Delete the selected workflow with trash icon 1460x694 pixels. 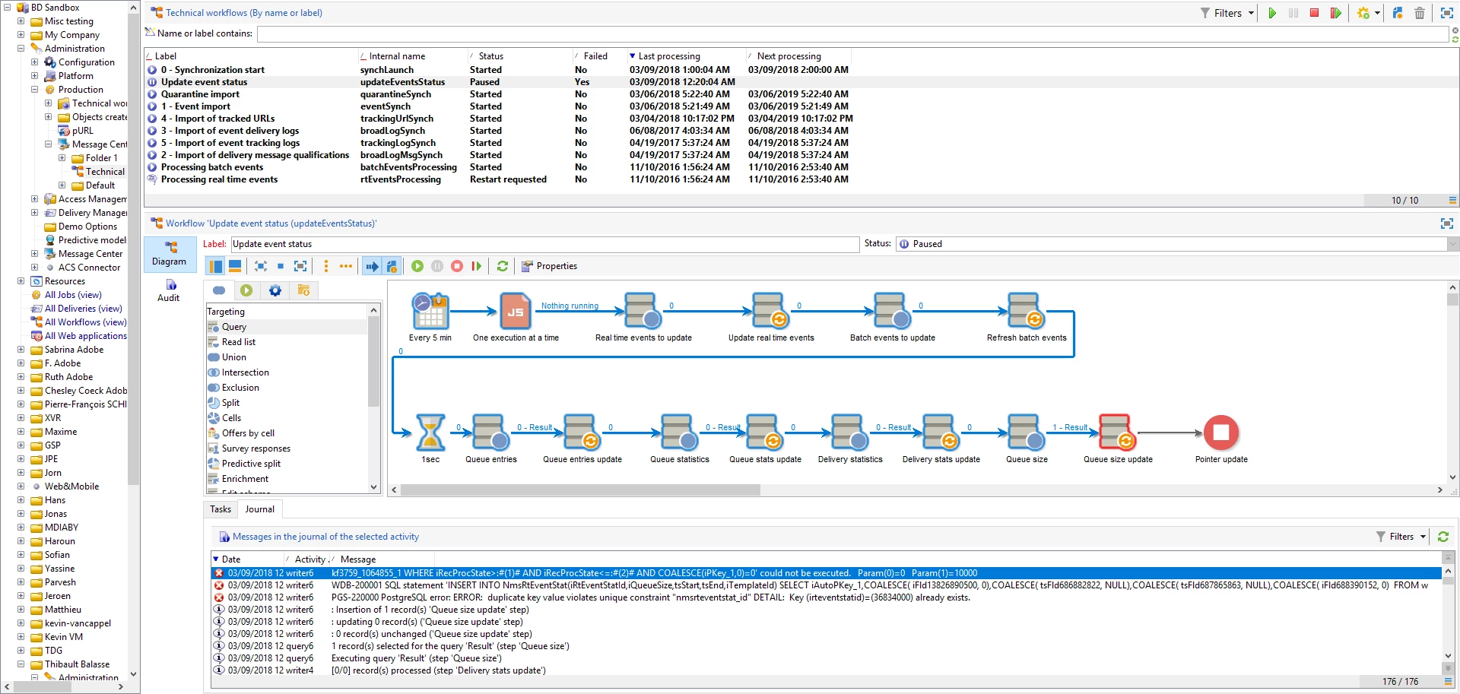coord(1419,13)
